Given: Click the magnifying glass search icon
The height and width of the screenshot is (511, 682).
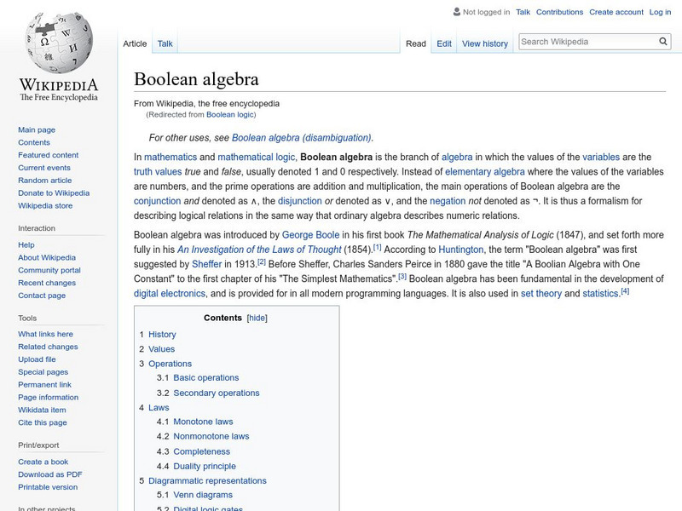Looking at the screenshot, I should tap(662, 40).
